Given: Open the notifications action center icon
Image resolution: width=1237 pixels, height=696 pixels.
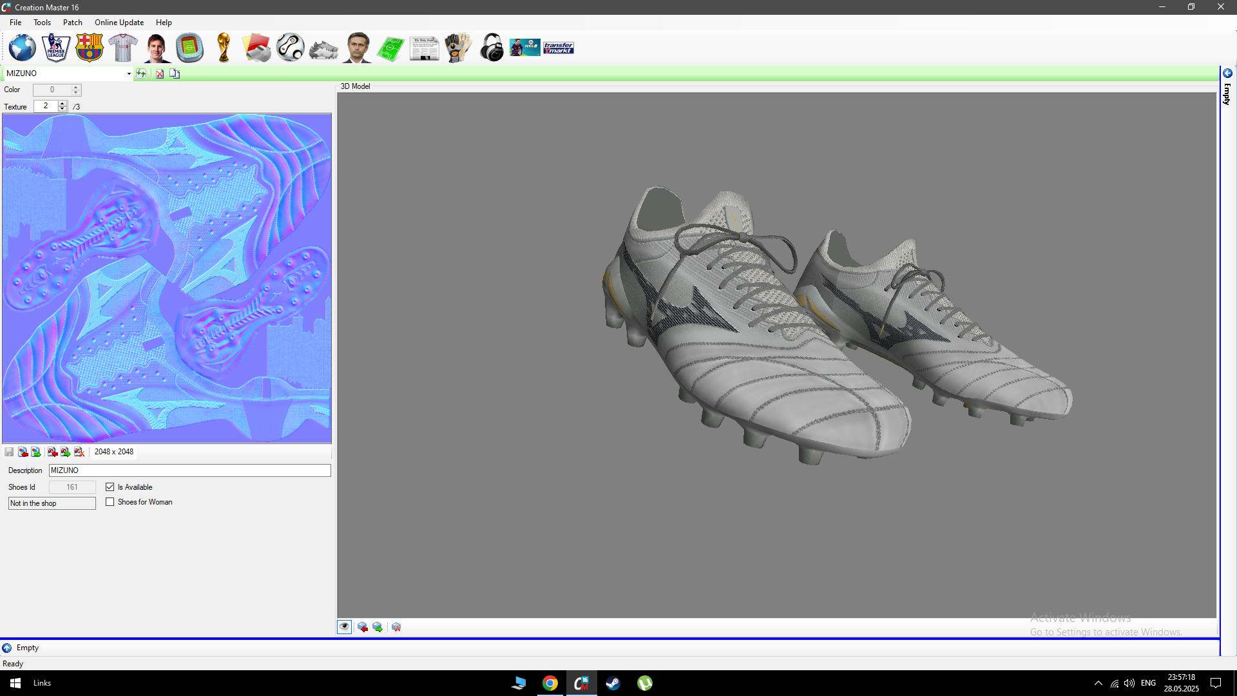Looking at the screenshot, I should [1216, 683].
